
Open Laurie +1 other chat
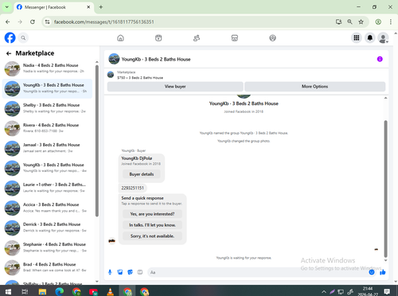(47, 188)
